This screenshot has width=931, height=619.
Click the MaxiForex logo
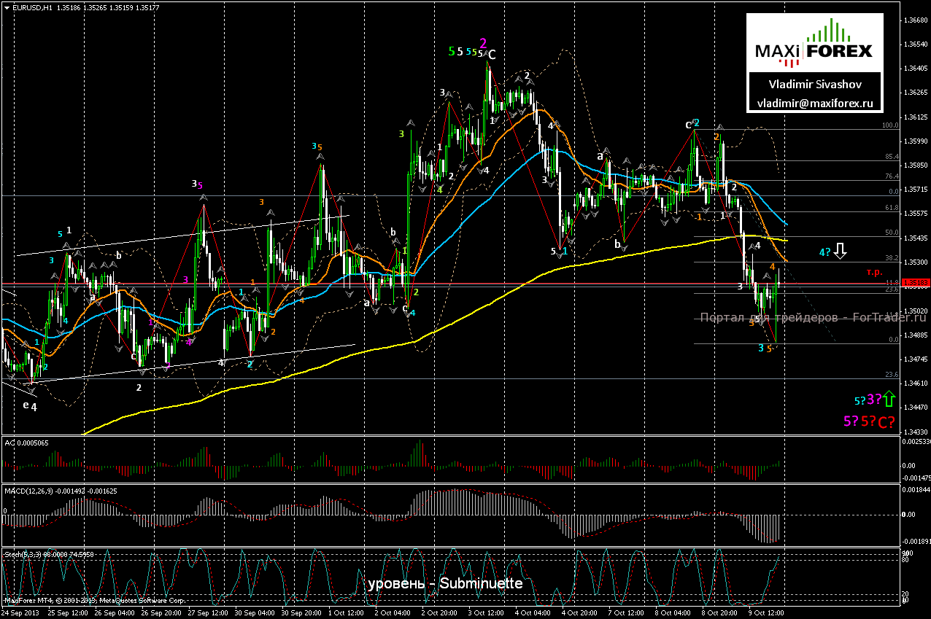point(814,45)
